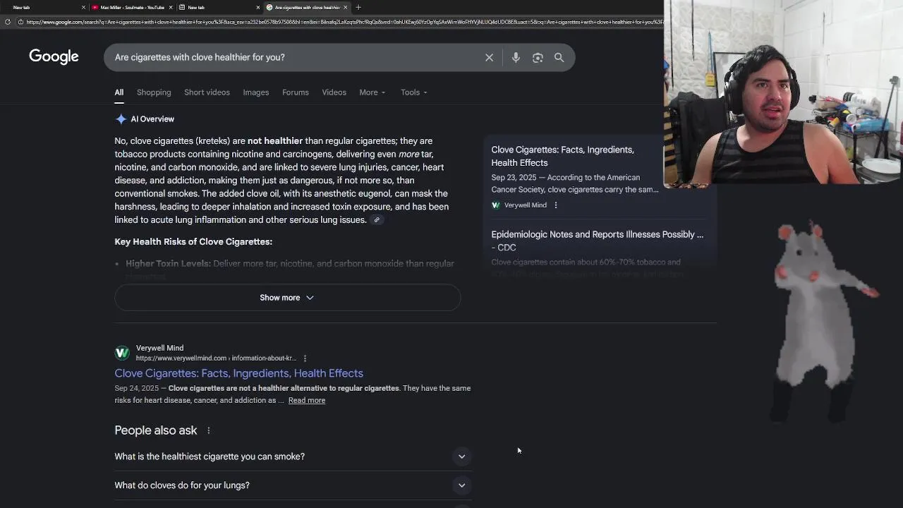Open 'Clove Cigarettes: Facts, Ingredients' result link

click(239, 373)
